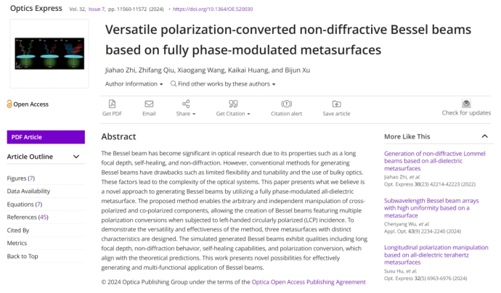This screenshot has width=501, height=293.
Task: Open the PDF Article tab
Action: click(x=46, y=136)
